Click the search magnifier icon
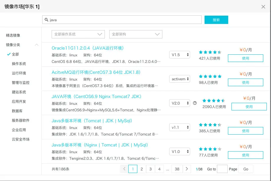Screen dimensions: 271x181 (x=46, y=20)
